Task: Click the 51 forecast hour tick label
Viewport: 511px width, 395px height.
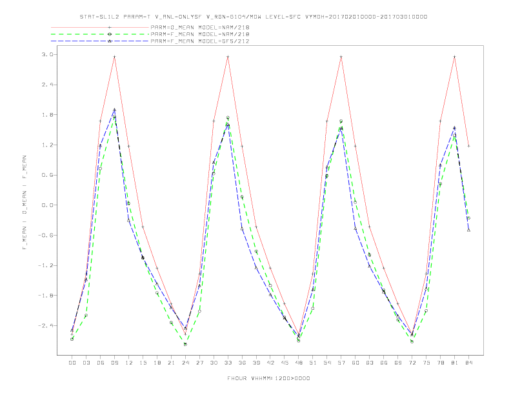Action: point(313,363)
